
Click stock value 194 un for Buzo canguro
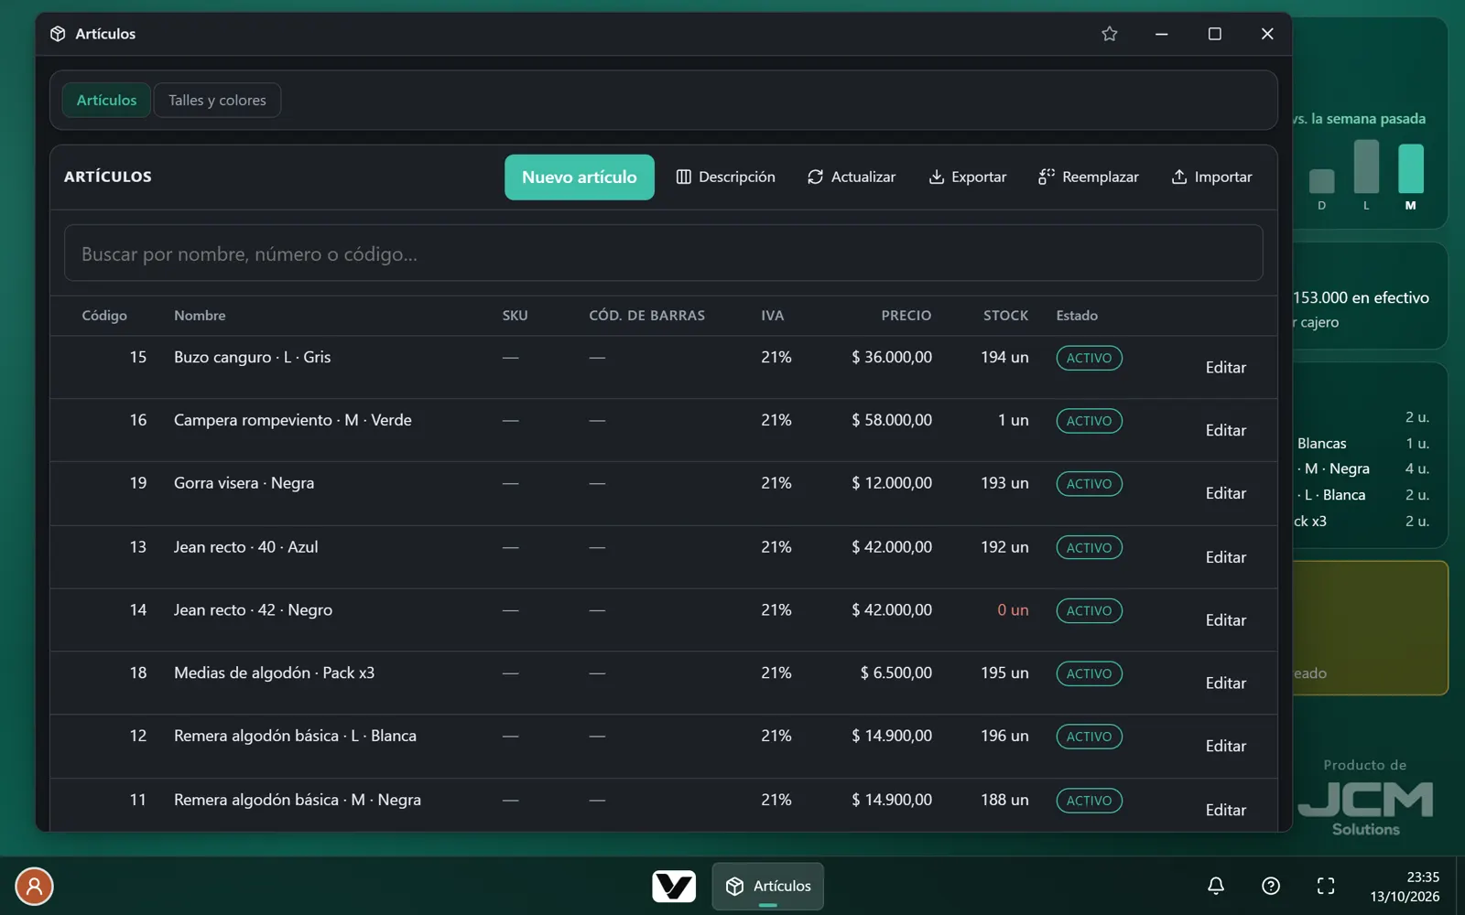1004,357
